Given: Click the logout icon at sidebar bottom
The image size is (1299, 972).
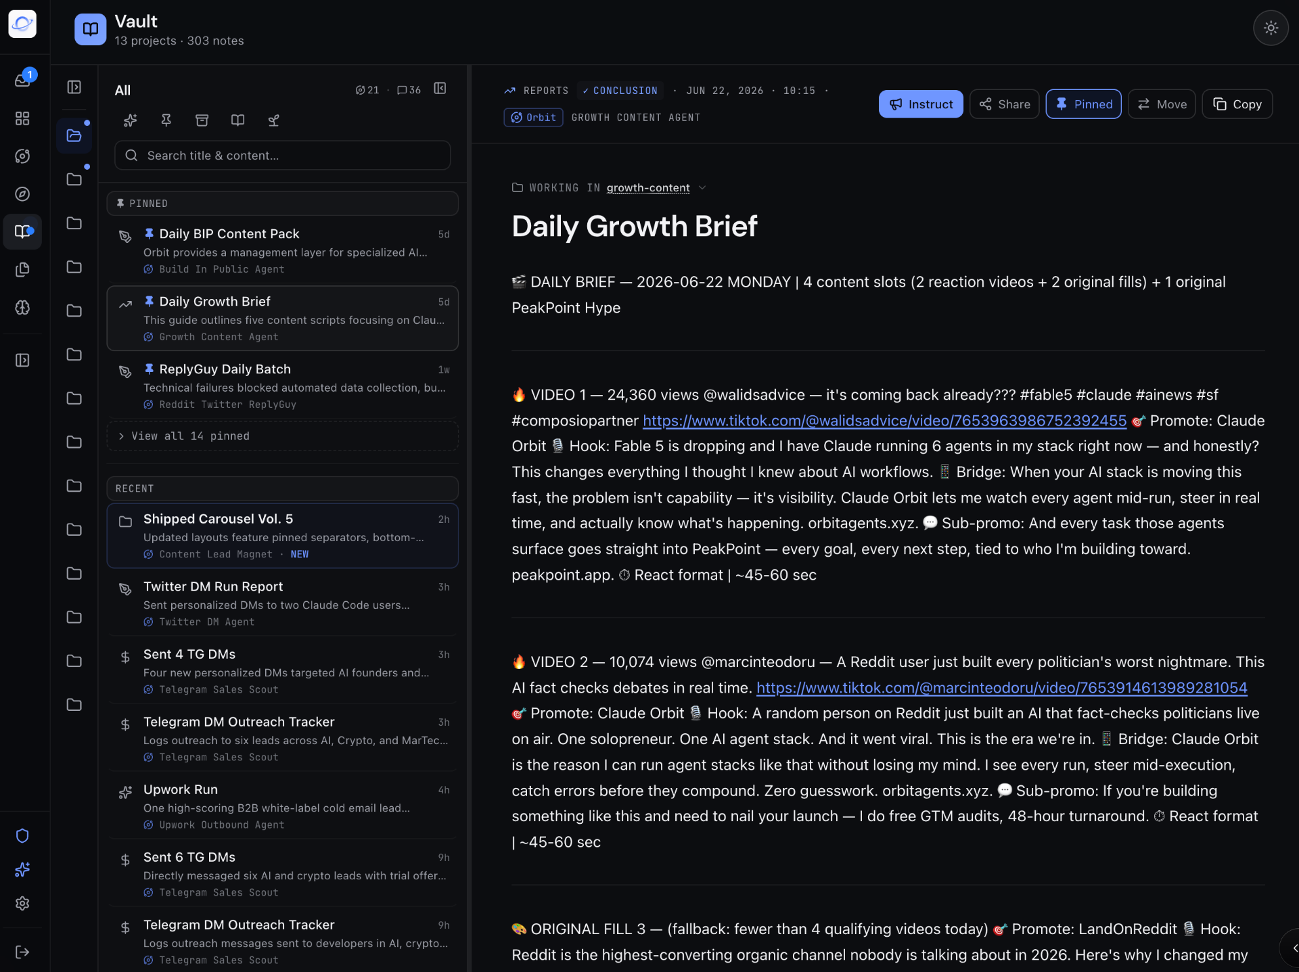Looking at the screenshot, I should (x=22, y=952).
